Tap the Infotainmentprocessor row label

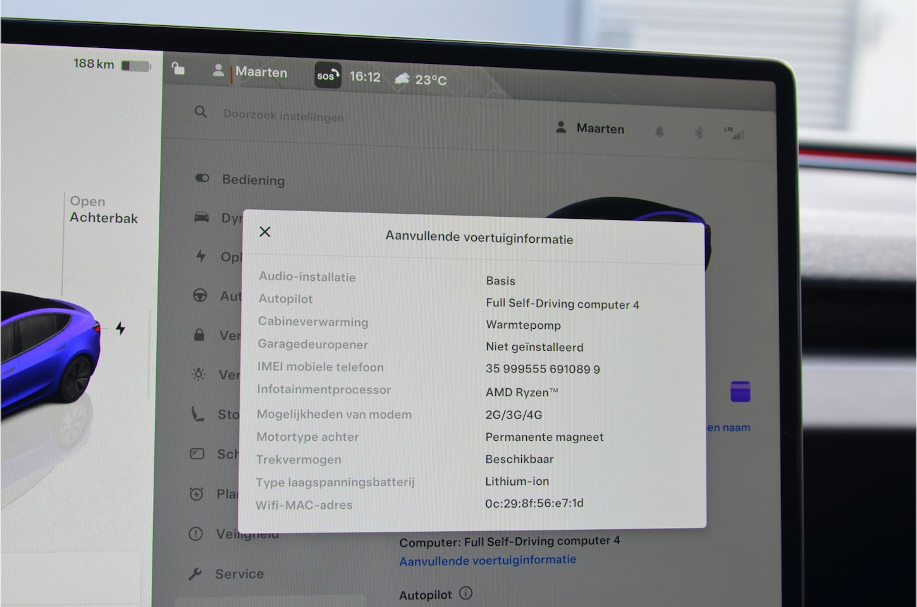324,389
